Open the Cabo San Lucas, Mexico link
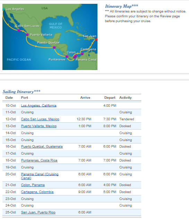Screen dimensions: 189x219 40,119
